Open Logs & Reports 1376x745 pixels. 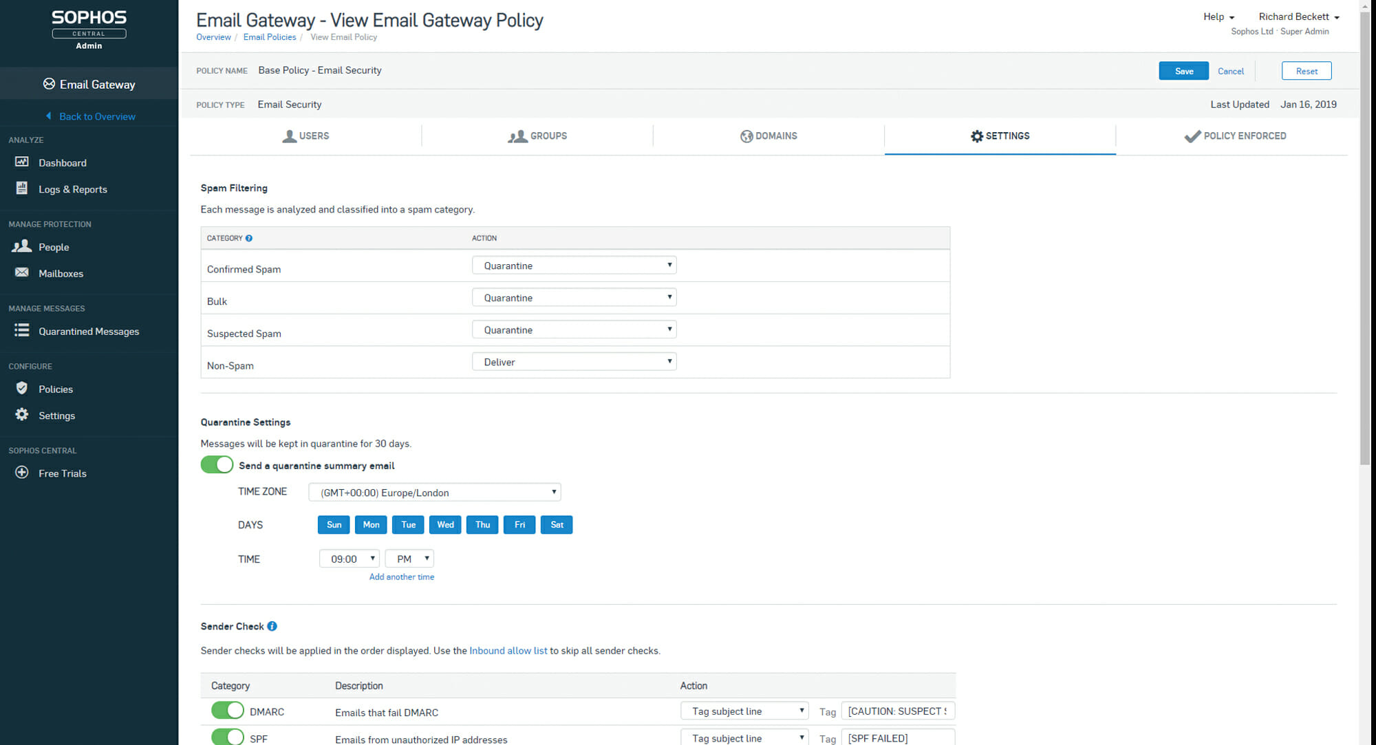coord(73,189)
